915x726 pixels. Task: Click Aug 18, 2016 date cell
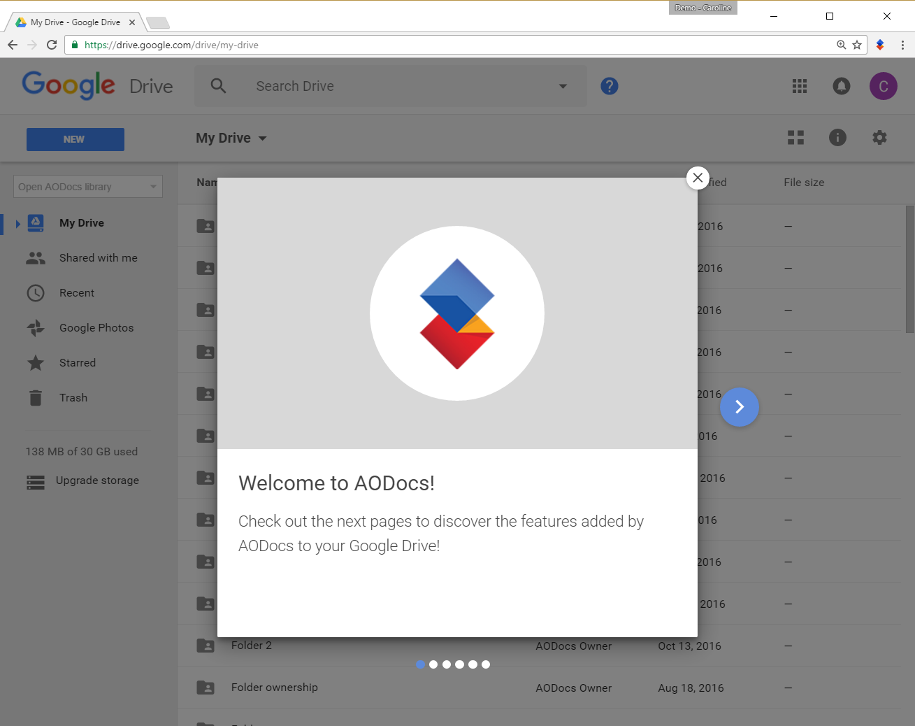[x=691, y=688]
